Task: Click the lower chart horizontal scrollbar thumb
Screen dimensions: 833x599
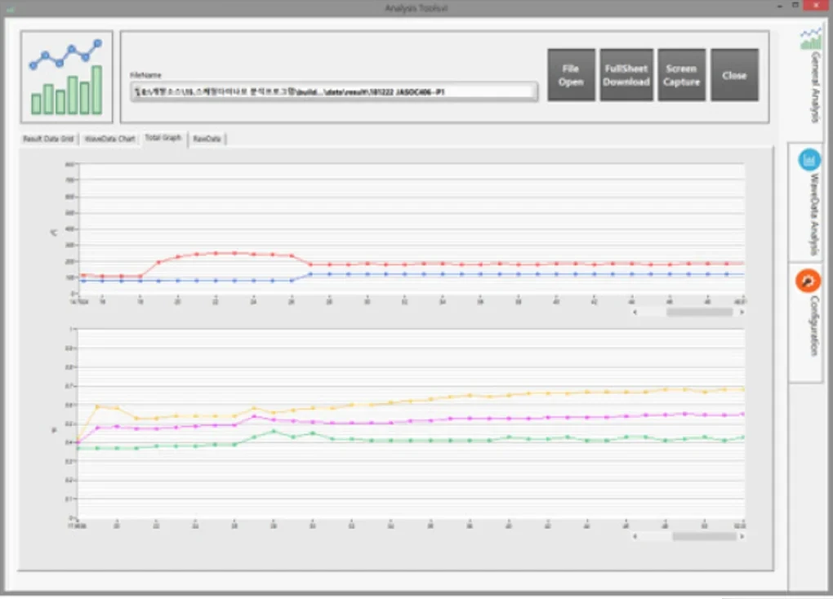Action: pos(703,536)
